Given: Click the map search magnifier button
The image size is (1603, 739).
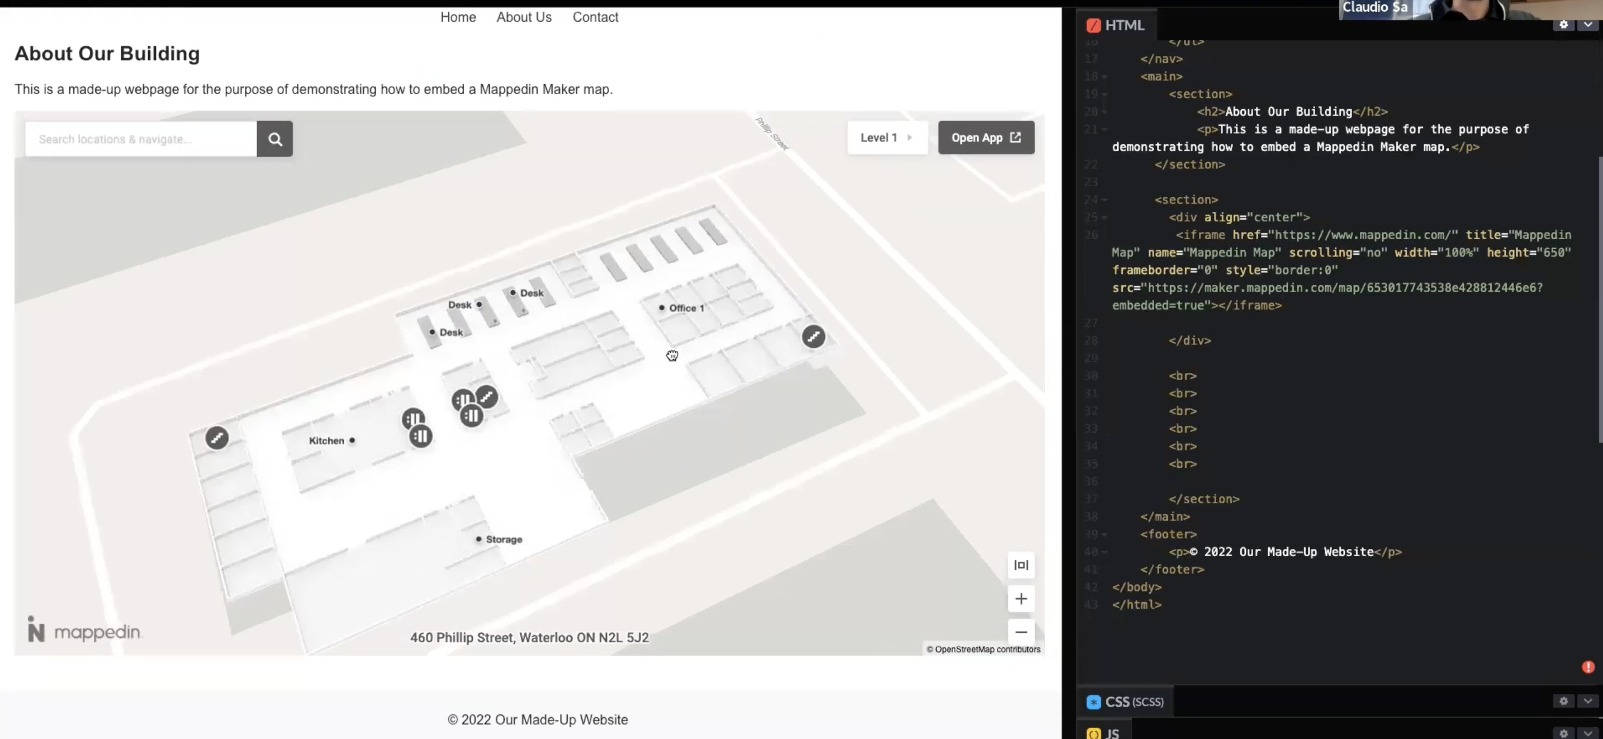Looking at the screenshot, I should pos(274,139).
